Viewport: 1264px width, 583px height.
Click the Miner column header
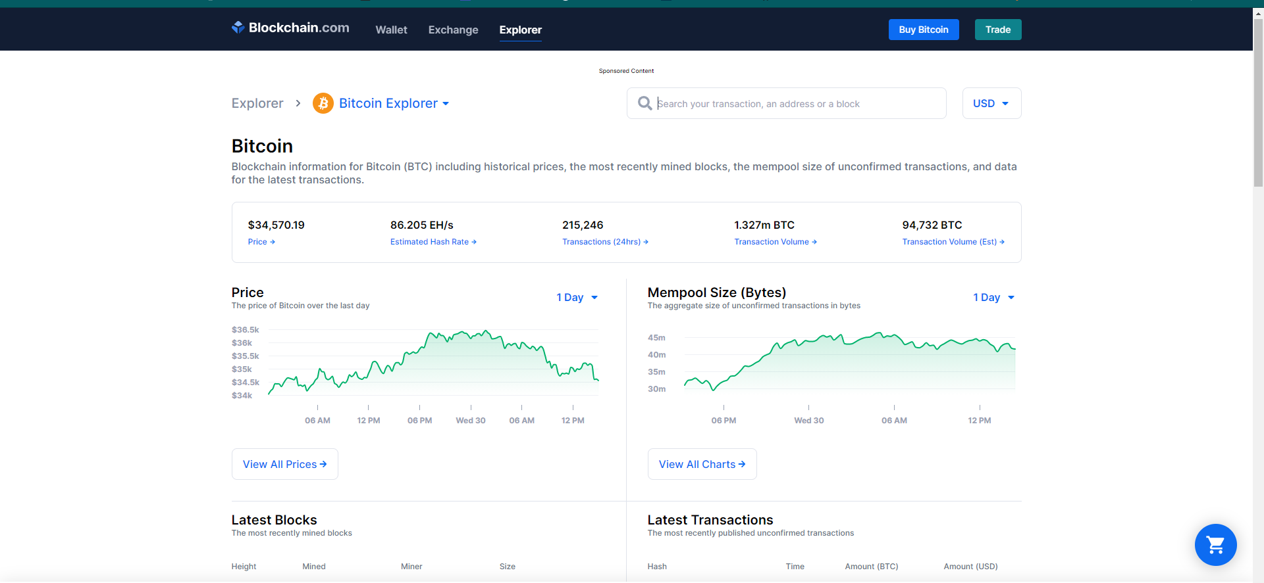[411, 567]
